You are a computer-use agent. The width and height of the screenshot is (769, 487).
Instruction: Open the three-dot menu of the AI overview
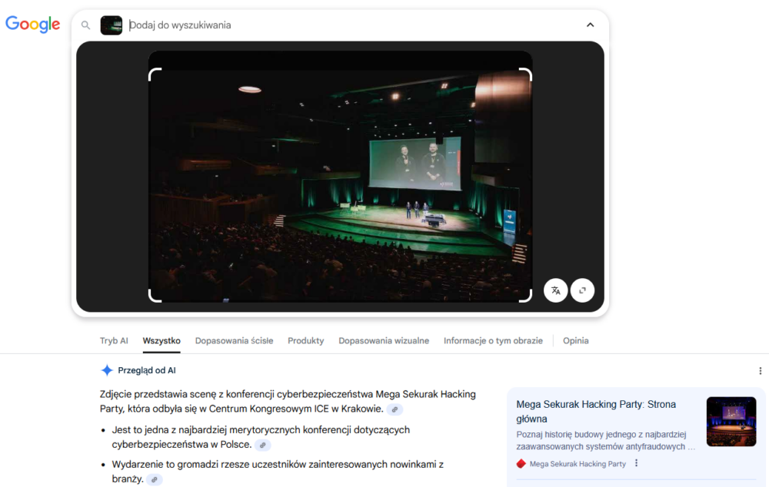[x=761, y=371]
